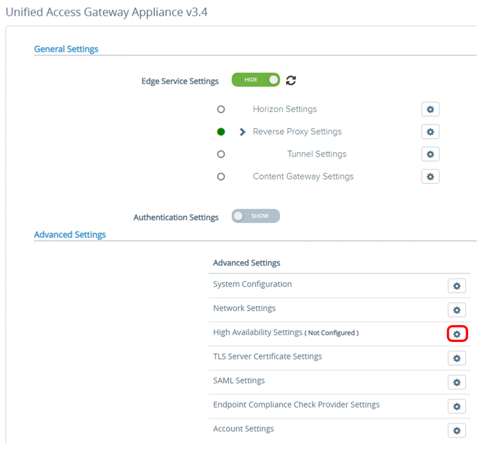Switch to the Advanced Settings section

click(x=70, y=234)
